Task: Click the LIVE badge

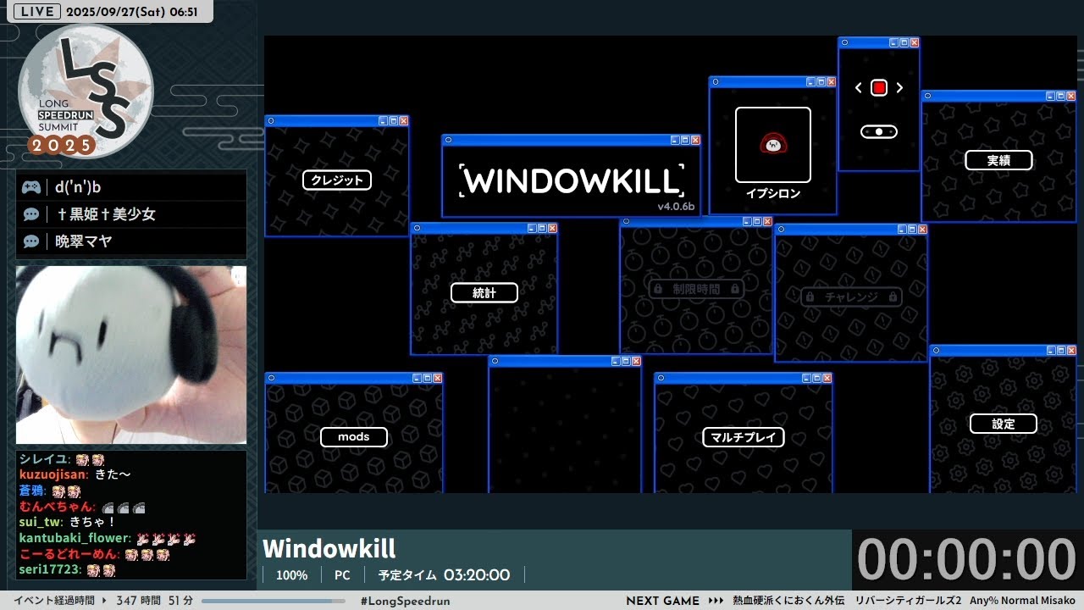Action: [37, 12]
